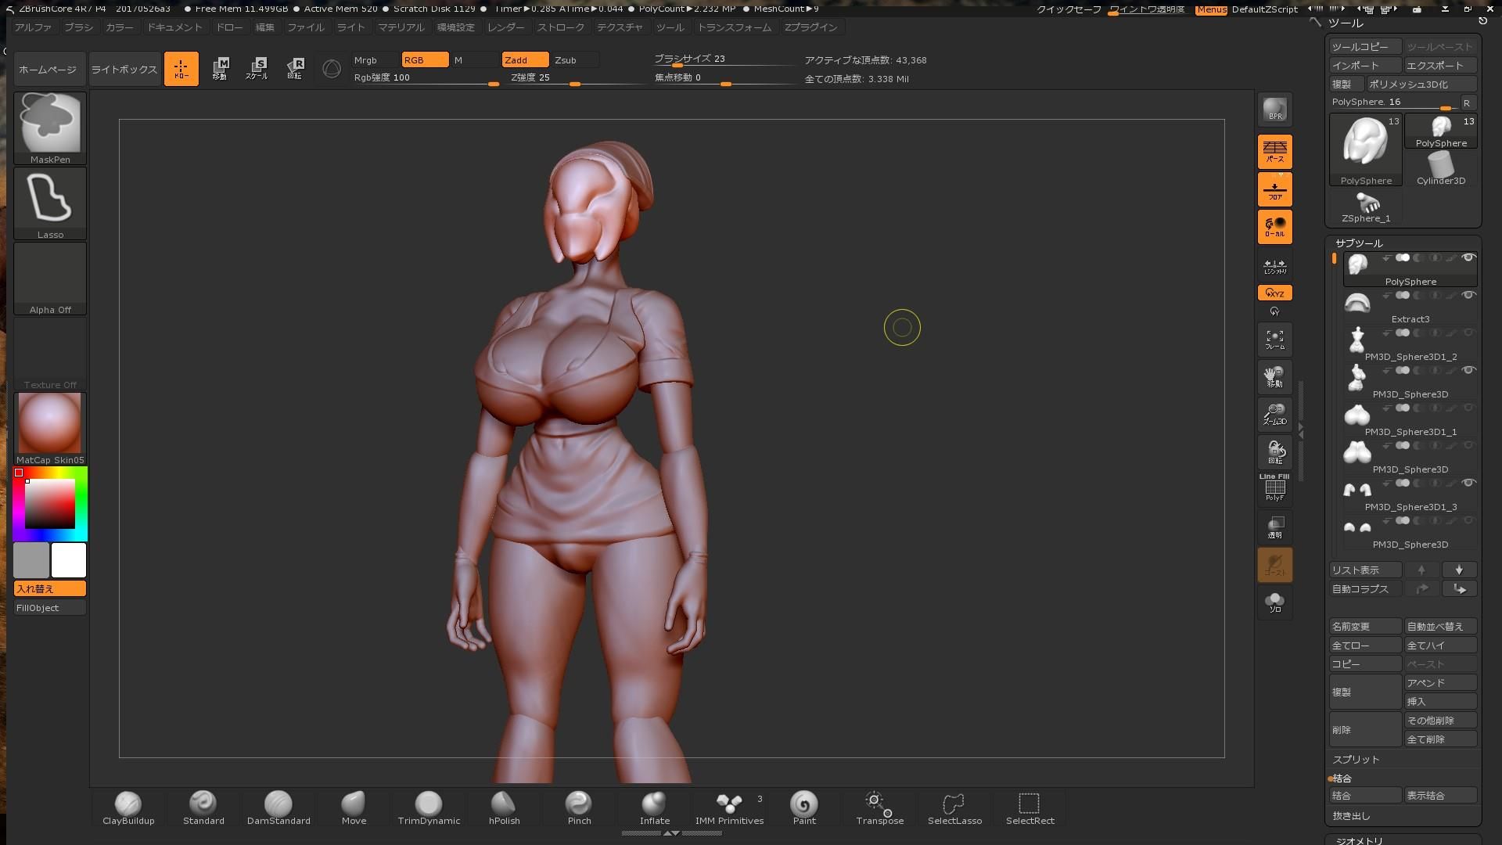Select the SelectLasso tool
Screen dimensions: 1502x845
coord(954,807)
